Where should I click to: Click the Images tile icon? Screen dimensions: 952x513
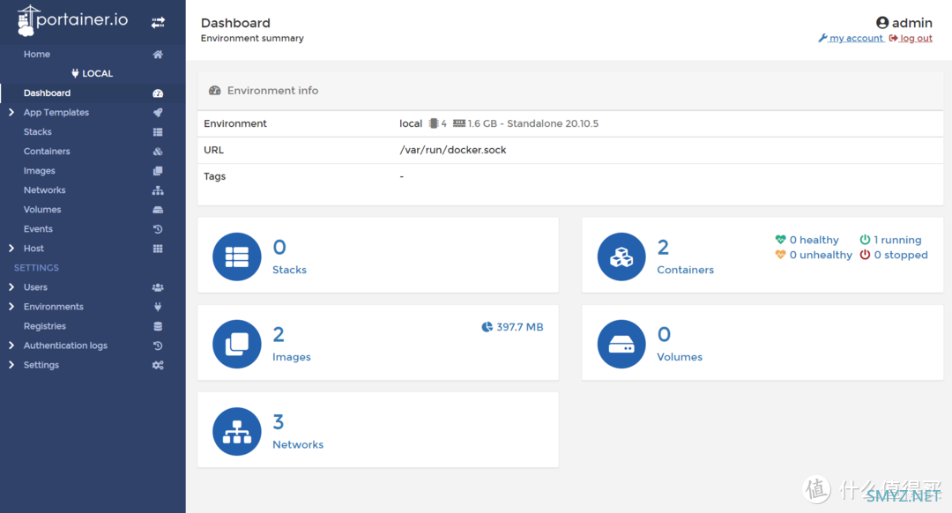(x=237, y=344)
